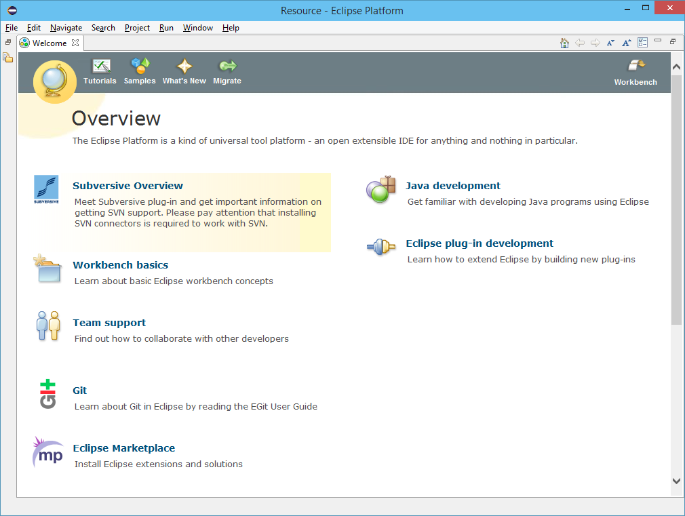Close the Welcome tab
Viewport: 685px width, 516px height.
point(75,43)
